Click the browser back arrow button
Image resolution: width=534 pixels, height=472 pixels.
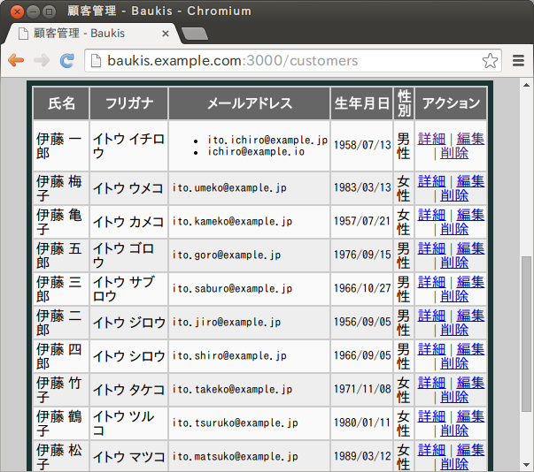click(x=16, y=61)
